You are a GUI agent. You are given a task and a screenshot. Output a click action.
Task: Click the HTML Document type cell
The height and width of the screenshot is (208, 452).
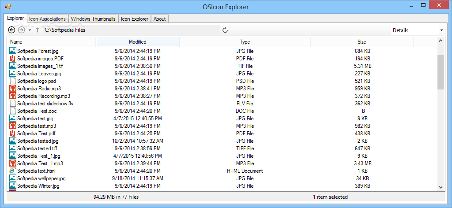[245, 171]
